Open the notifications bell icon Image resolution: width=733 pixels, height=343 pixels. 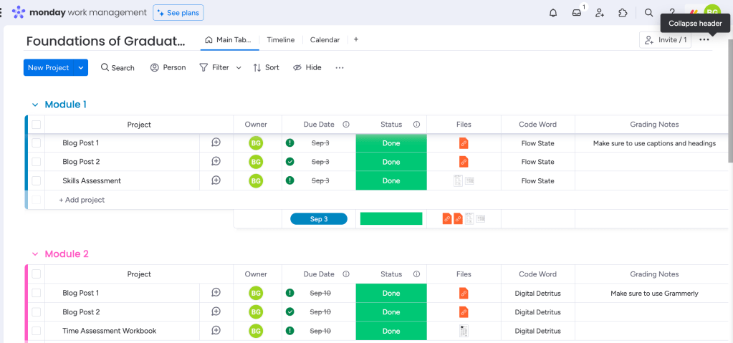click(x=553, y=13)
